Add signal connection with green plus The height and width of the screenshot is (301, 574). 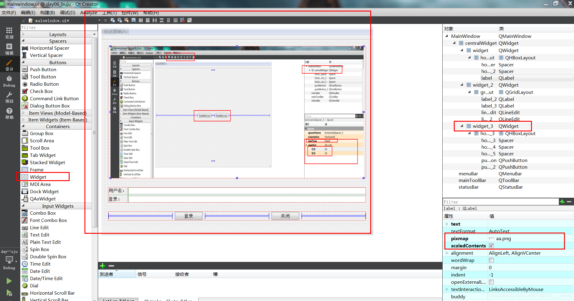point(103,266)
